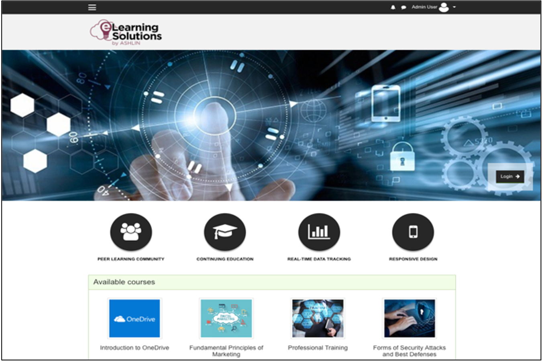Click the Responsive Design mobile device icon
Viewport: 542px width, 361px height.
[x=413, y=232]
